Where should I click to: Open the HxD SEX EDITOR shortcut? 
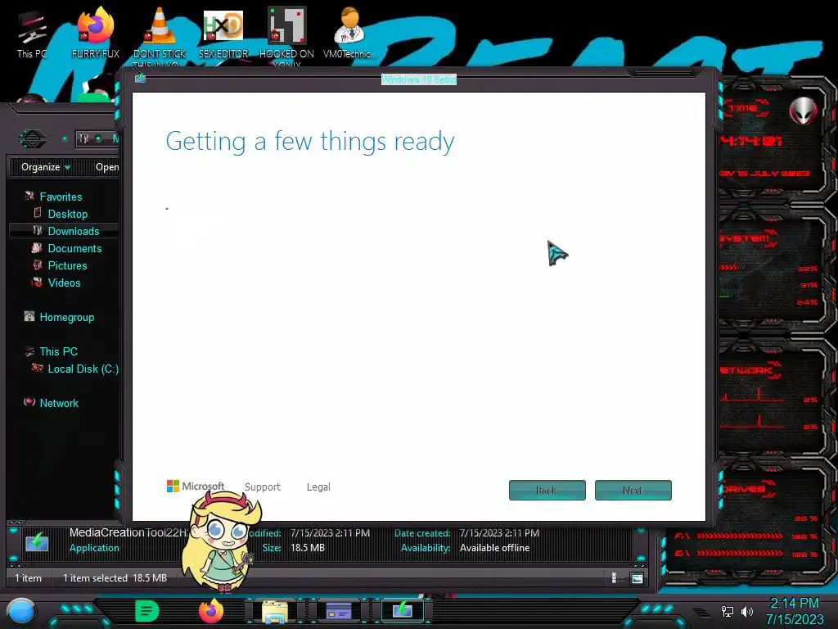pyautogui.click(x=223, y=33)
